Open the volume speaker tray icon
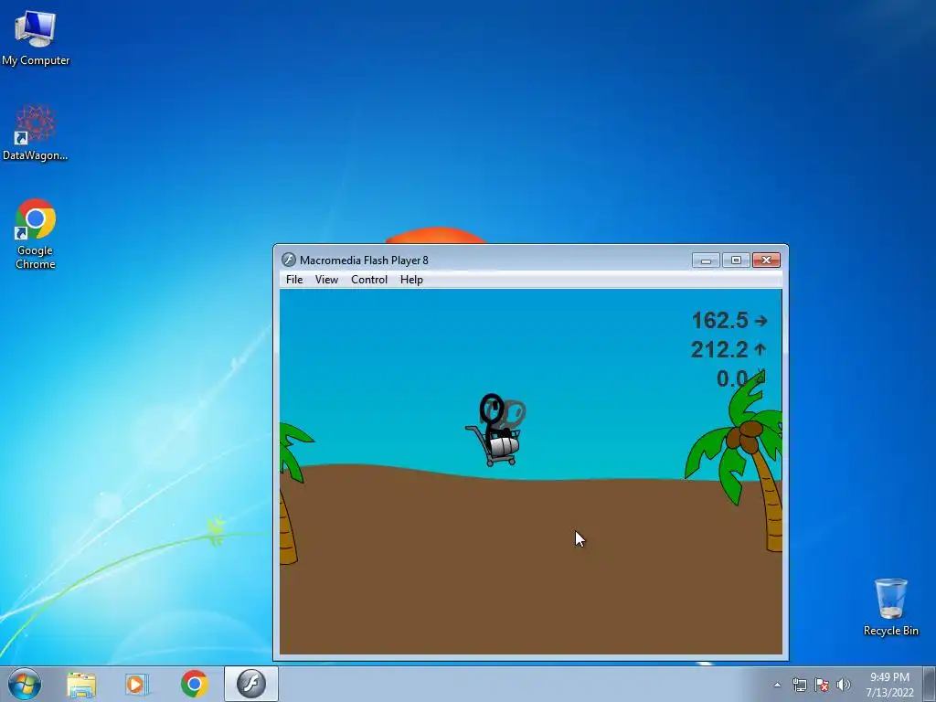The height and width of the screenshot is (702, 936). [x=843, y=685]
